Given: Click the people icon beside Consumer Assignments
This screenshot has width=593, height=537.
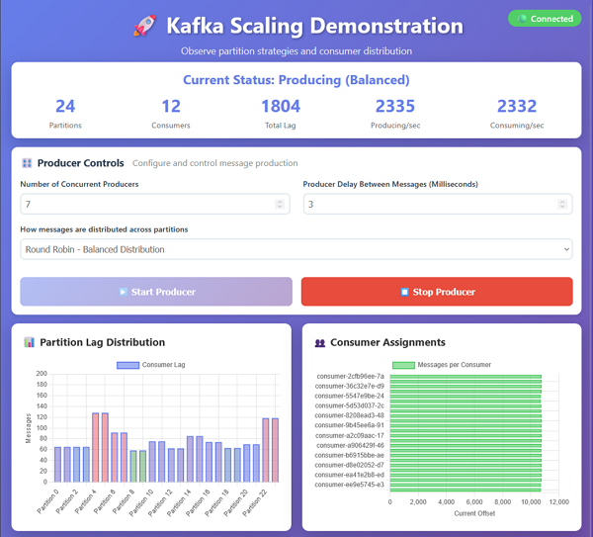Looking at the screenshot, I should point(319,342).
